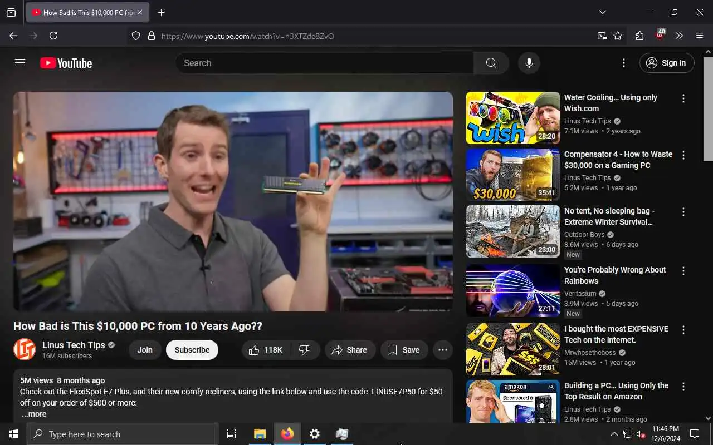Dislike the video with thumbs-down

305,350
